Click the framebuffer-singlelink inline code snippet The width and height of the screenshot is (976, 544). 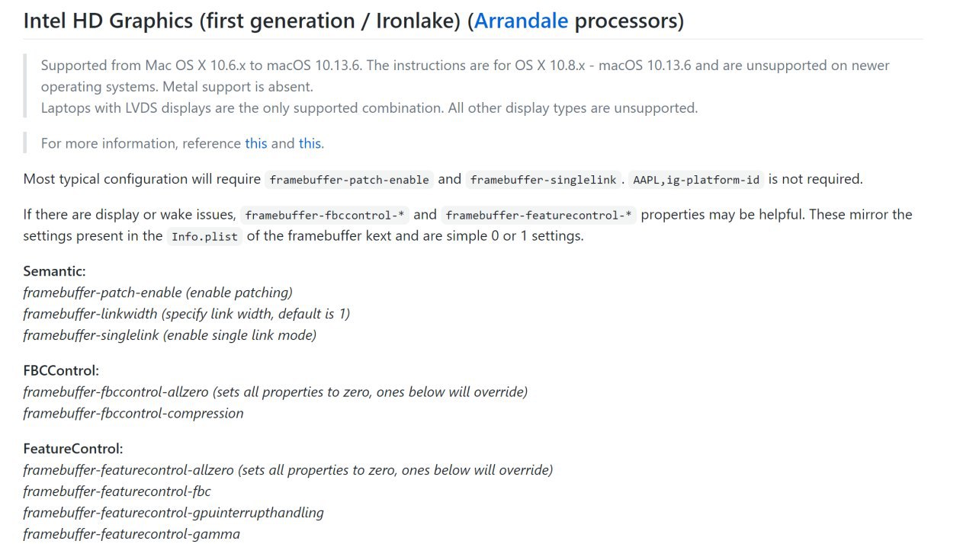click(x=544, y=180)
